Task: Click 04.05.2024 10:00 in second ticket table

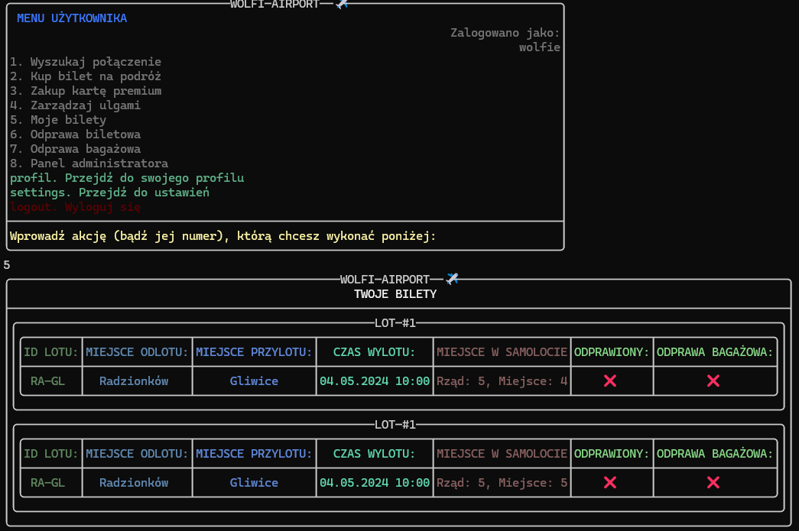Action: click(375, 483)
